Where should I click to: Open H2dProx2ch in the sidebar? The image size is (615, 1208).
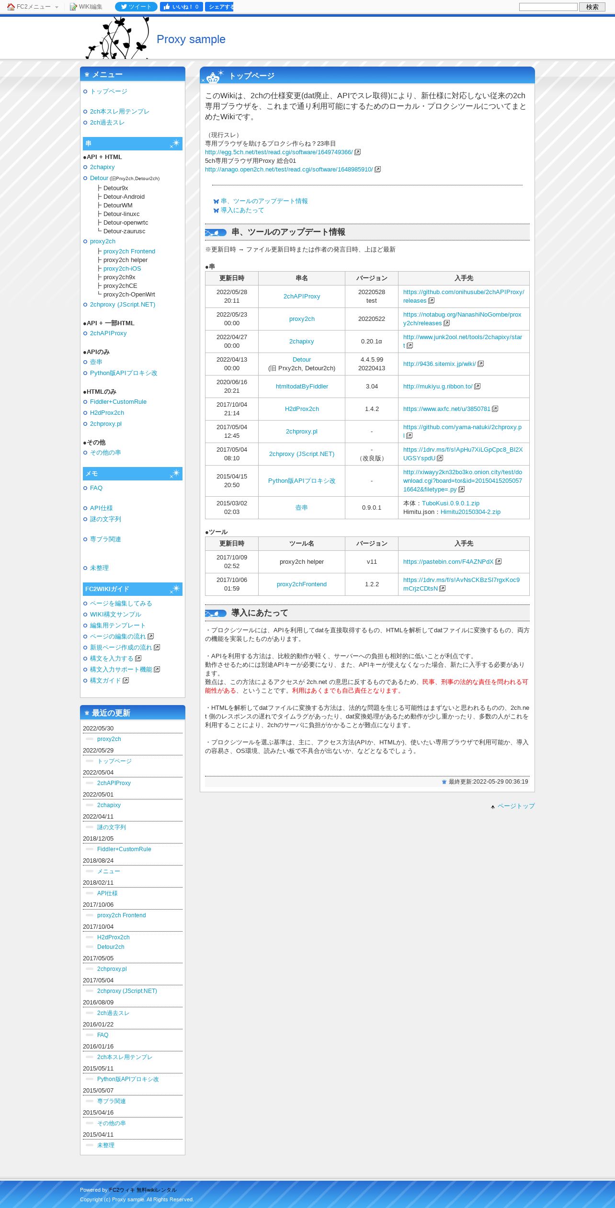click(x=107, y=413)
